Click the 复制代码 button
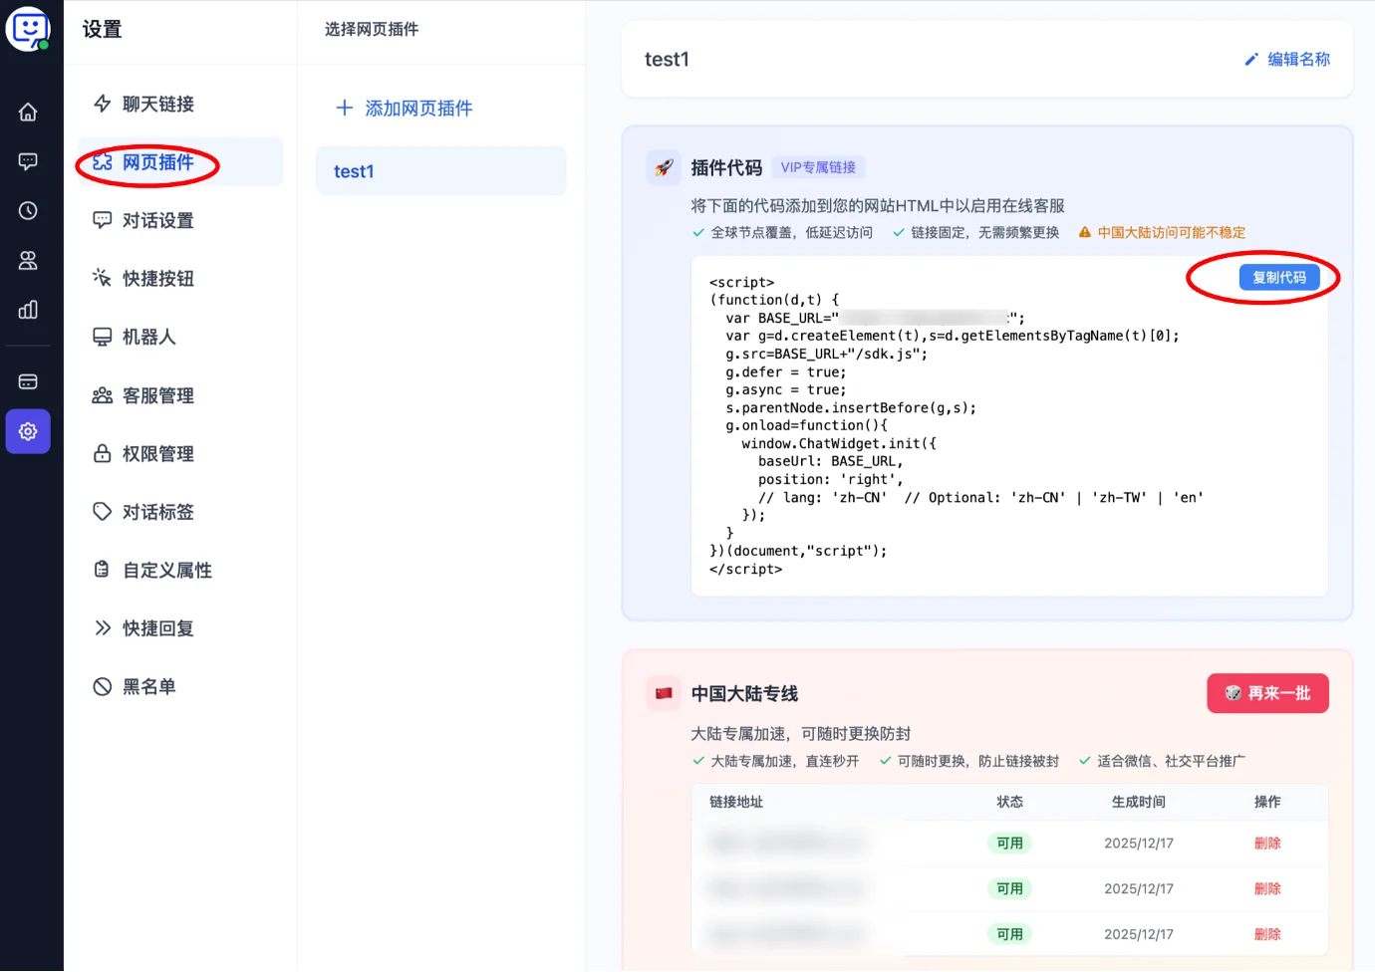Image resolution: width=1375 pixels, height=972 pixels. [1278, 277]
